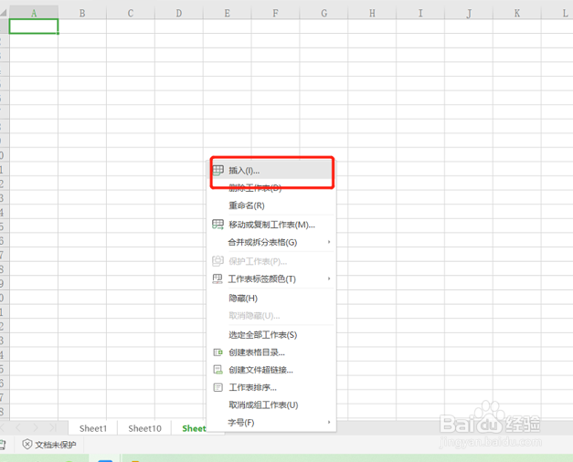Screen dimensions: 573x462
Task: Select column J header
Action: [x=469, y=13]
